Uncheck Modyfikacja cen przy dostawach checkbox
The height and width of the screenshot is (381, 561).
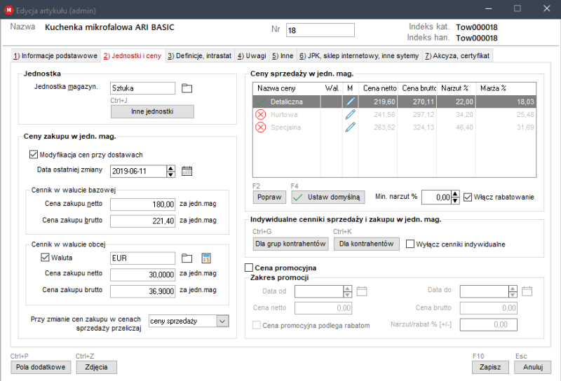pyautogui.click(x=34, y=155)
